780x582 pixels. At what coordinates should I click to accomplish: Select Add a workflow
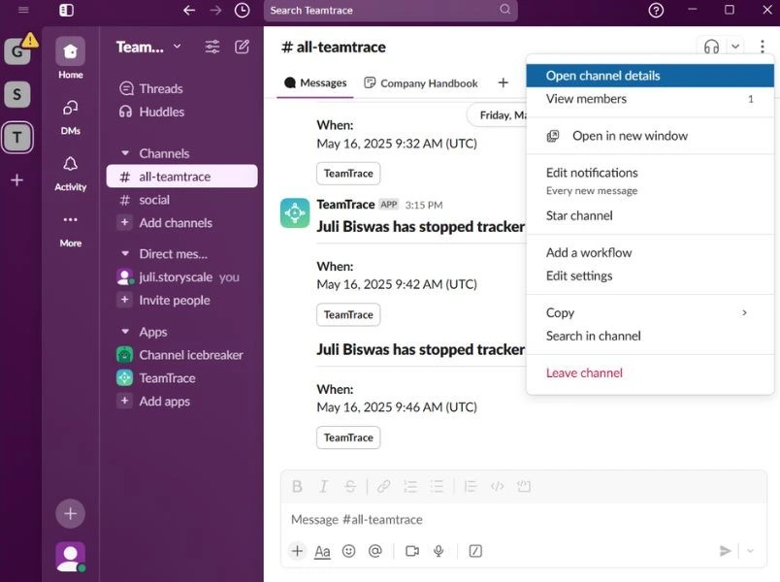click(650, 253)
